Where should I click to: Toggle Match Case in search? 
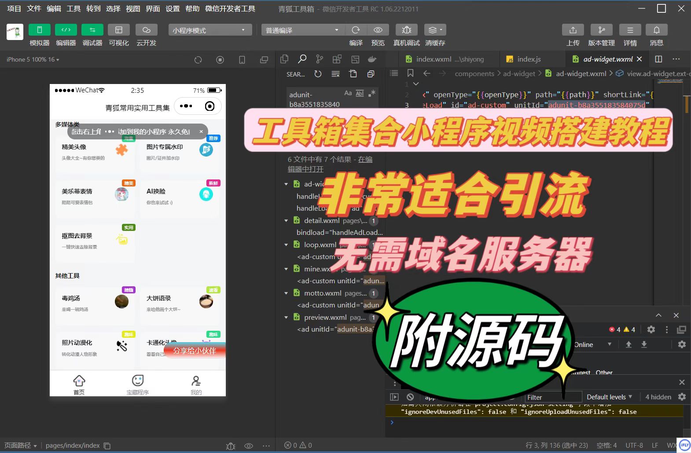pos(348,93)
